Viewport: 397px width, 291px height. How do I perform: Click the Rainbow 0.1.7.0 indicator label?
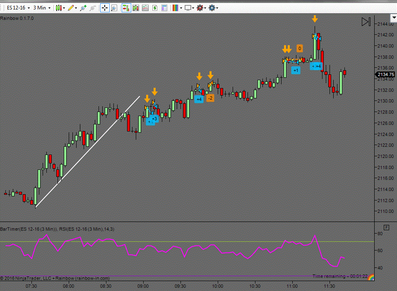(17, 18)
